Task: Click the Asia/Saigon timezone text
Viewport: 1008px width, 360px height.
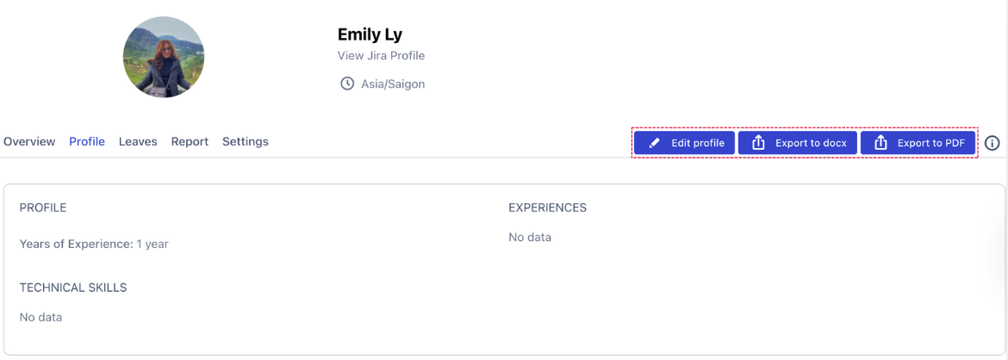Action: 393,84
